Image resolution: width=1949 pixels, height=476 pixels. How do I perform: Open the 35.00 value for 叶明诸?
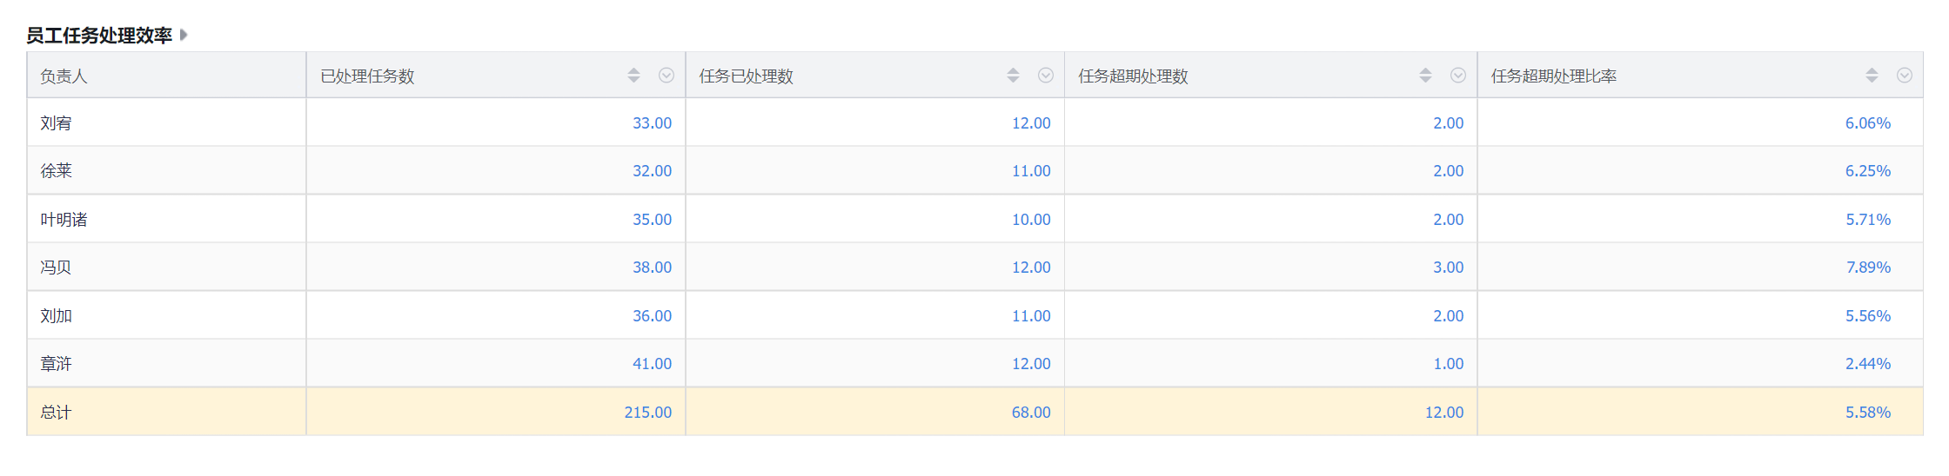click(x=652, y=220)
